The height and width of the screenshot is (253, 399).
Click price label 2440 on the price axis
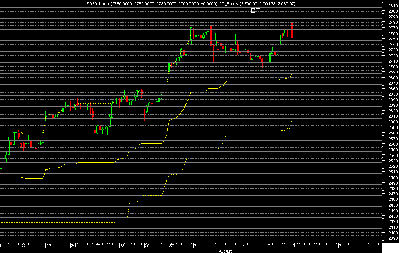pyautogui.click(x=394, y=211)
